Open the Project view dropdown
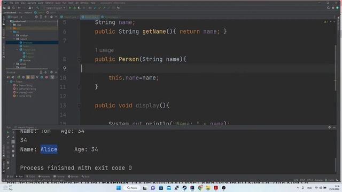This screenshot has height=192, width=342. 15,17
